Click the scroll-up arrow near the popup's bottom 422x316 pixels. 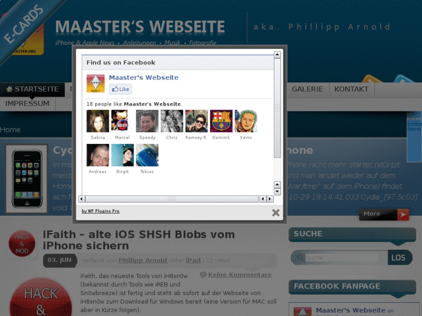tap(277, 184)
